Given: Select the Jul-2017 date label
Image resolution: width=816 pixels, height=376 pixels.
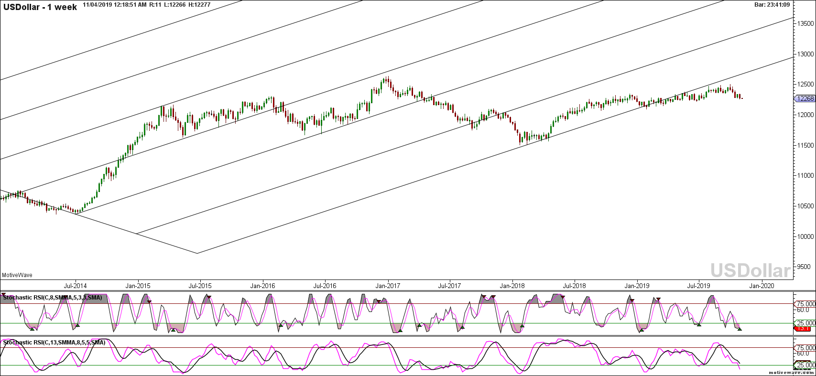Looking at the screenshot, I should click(x=450, y=286).
